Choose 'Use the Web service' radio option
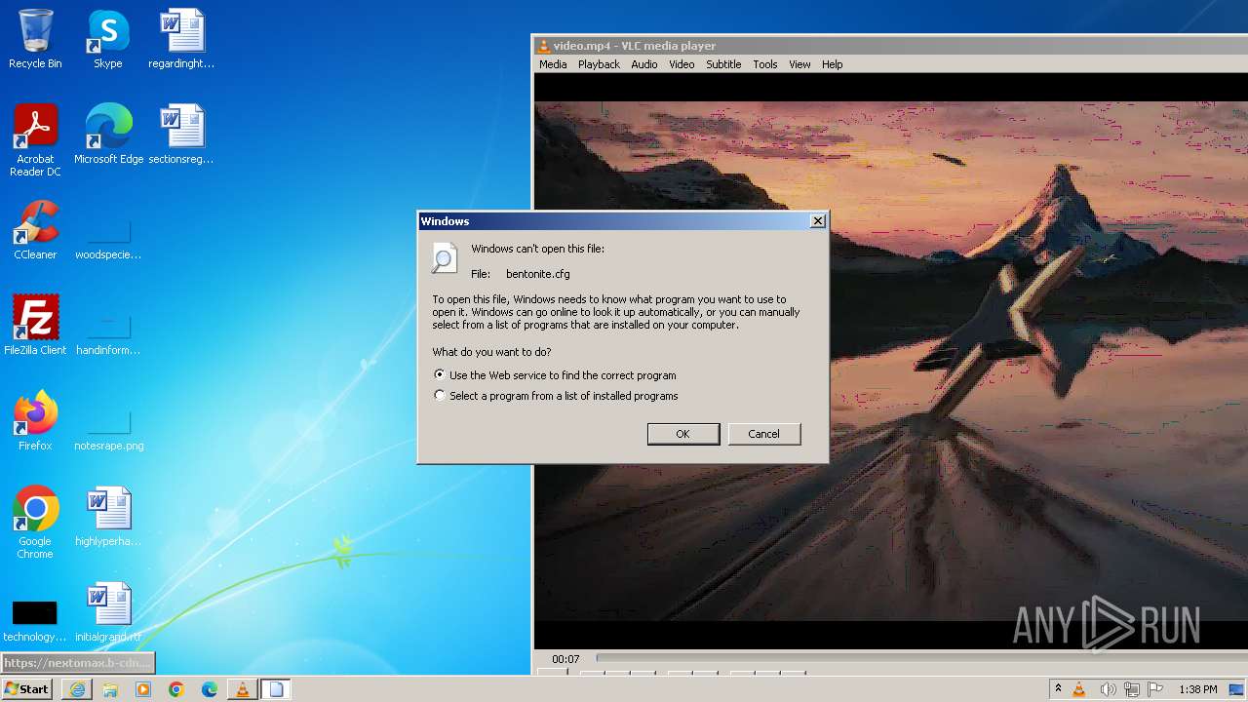This screenshot has width=1248, height=702. click(x=554, y=375)
